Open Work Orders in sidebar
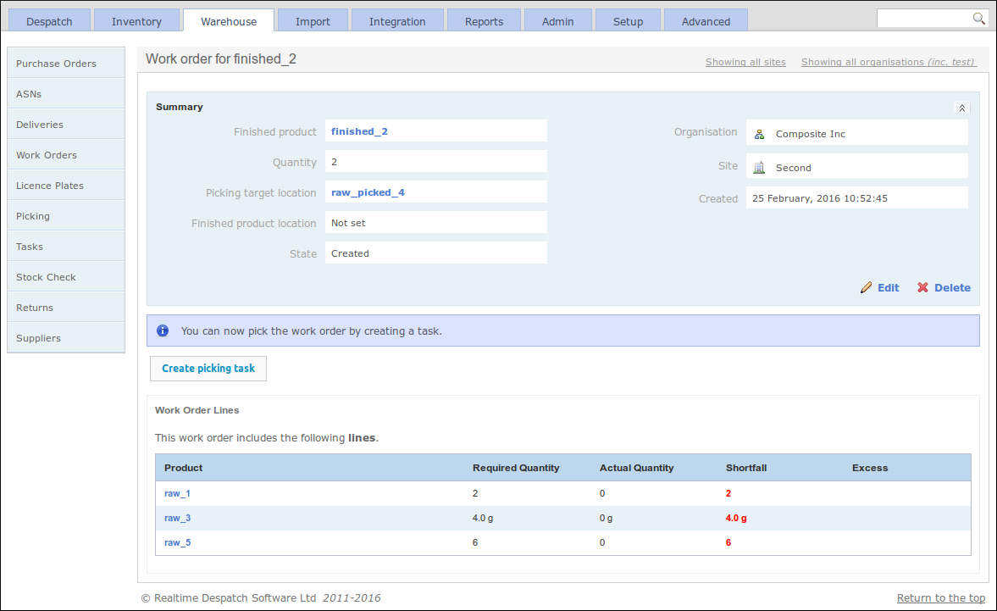This screenshot has height=611, width=997. click(x=66, y=154)
